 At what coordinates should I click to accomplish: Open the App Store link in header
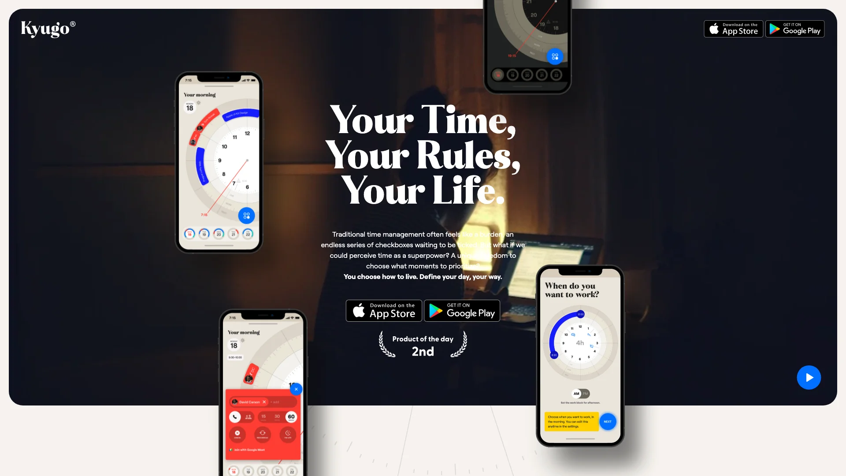click(733, 29)
